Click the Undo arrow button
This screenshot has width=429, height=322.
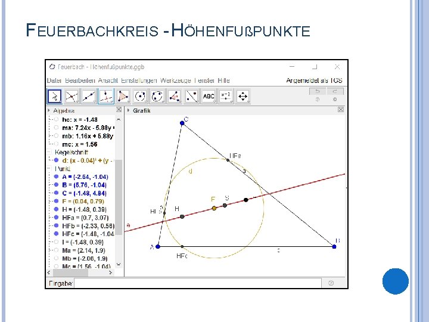tap(318, 91)
